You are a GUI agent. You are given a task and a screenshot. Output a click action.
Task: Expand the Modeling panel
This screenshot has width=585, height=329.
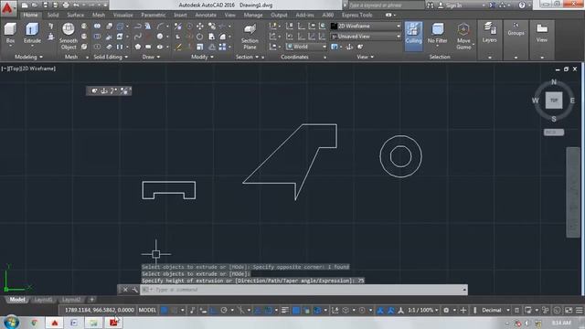tap(28, 57)
